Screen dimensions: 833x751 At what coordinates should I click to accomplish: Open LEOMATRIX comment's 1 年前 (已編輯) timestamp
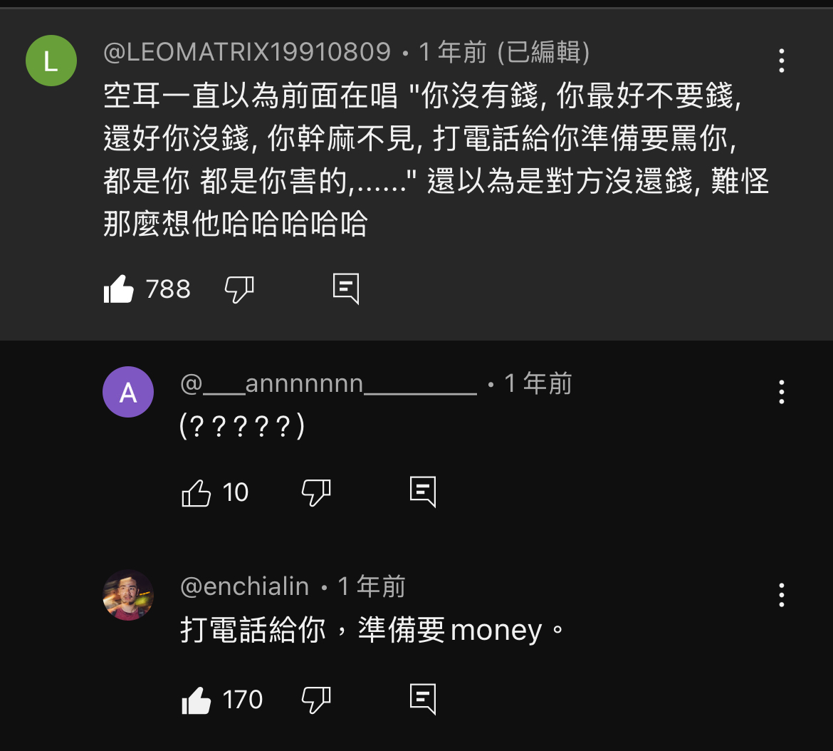pyautogui.click(x=504, y=52)
